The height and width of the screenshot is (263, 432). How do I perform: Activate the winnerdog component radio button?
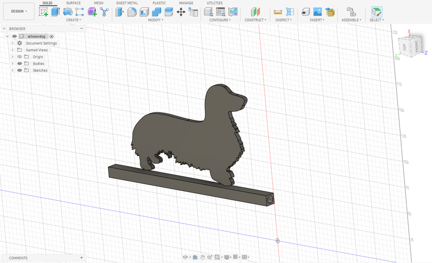(51, 36)
